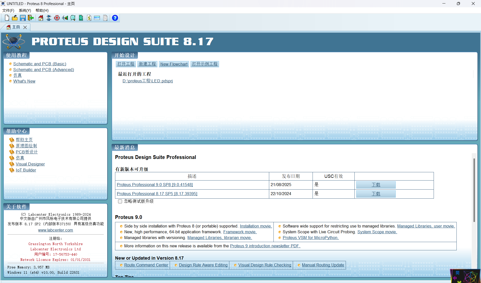The image size is (481, 283).
Task: Open the System Scope movie link
Action: point(377,232)
